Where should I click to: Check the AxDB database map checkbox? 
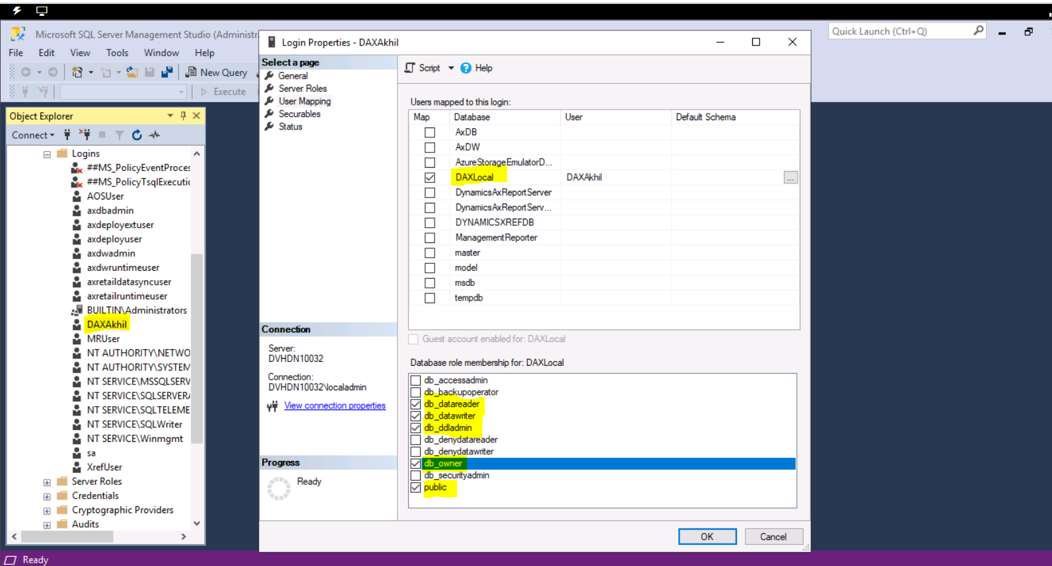430,132
